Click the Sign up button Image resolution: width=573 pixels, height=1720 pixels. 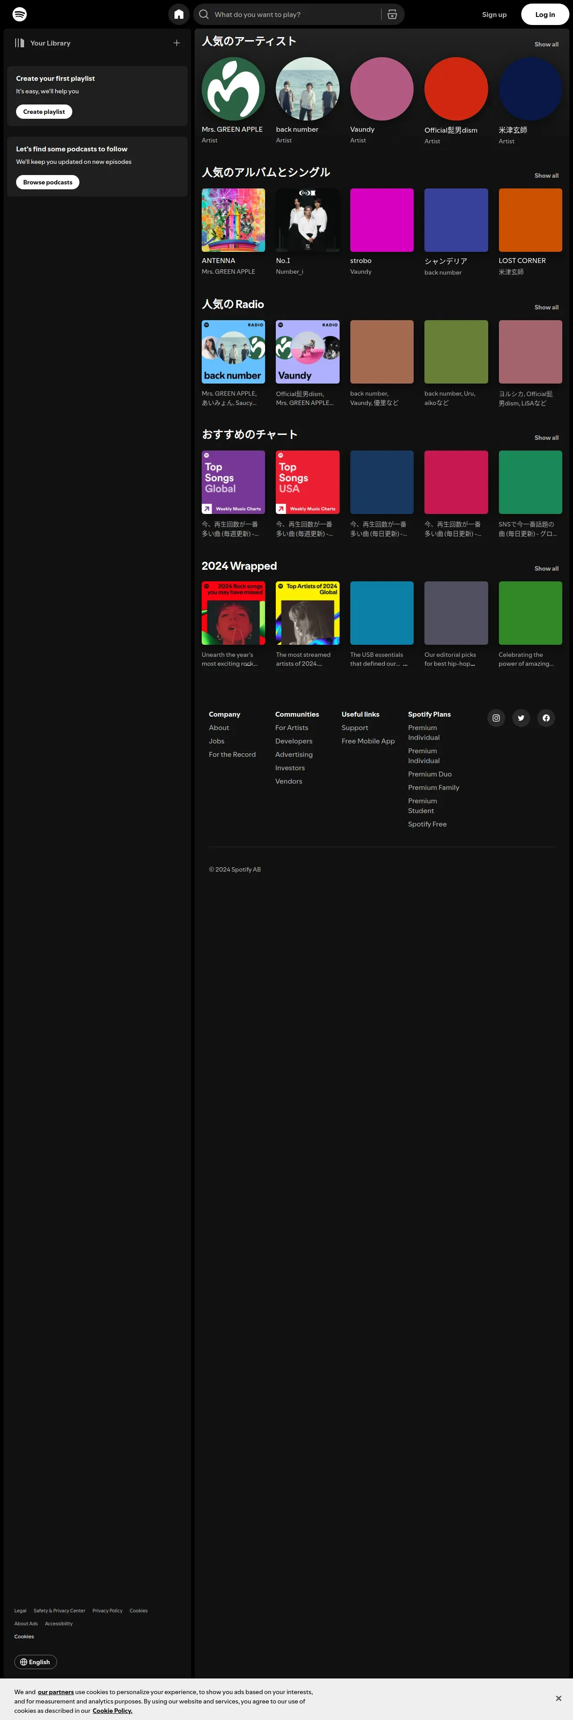click(x=494, y=14)
